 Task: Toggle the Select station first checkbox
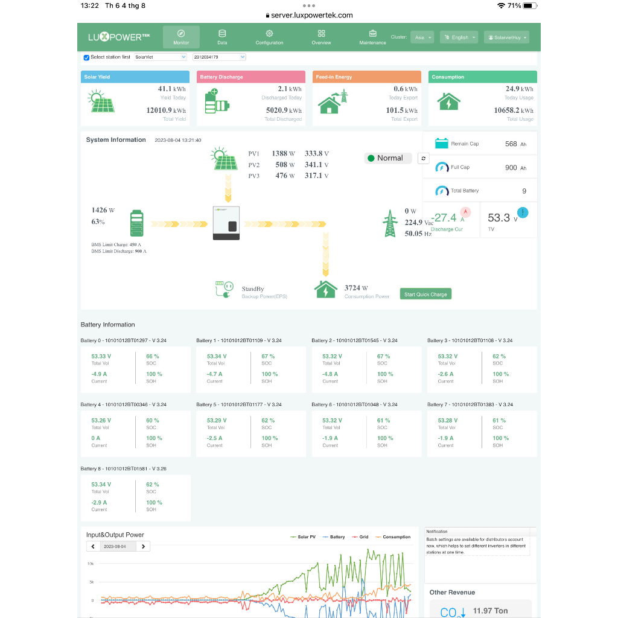click(x=86, y=57)
